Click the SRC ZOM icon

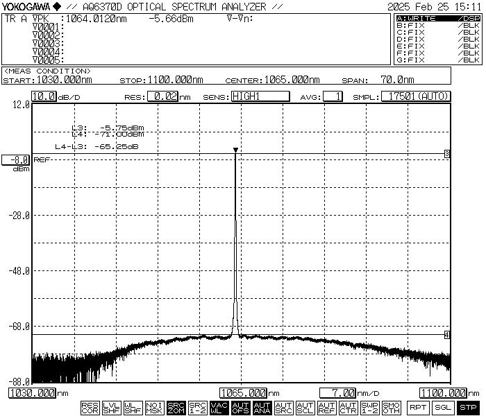click(176, 407)
